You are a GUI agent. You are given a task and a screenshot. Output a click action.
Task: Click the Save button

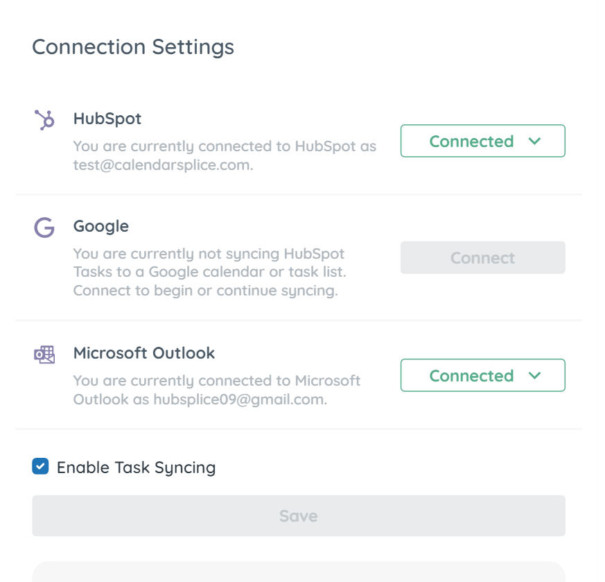(299, 515)
